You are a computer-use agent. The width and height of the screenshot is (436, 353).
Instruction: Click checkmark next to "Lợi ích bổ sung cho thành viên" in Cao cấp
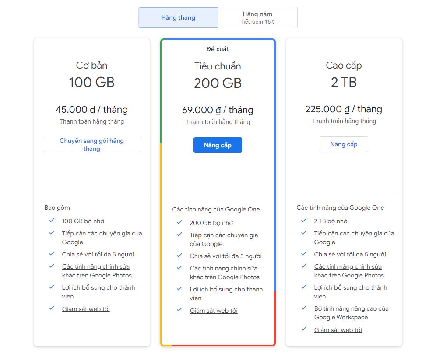coord(304,287)
